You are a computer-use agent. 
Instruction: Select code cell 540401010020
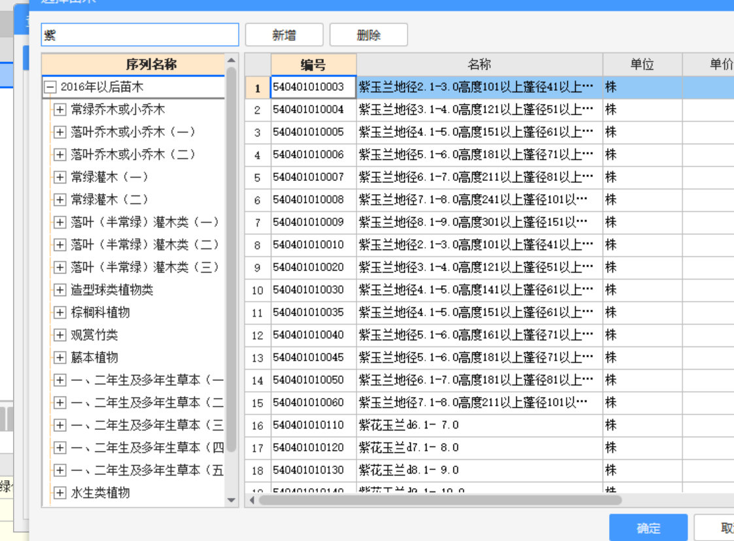(313, 267)
